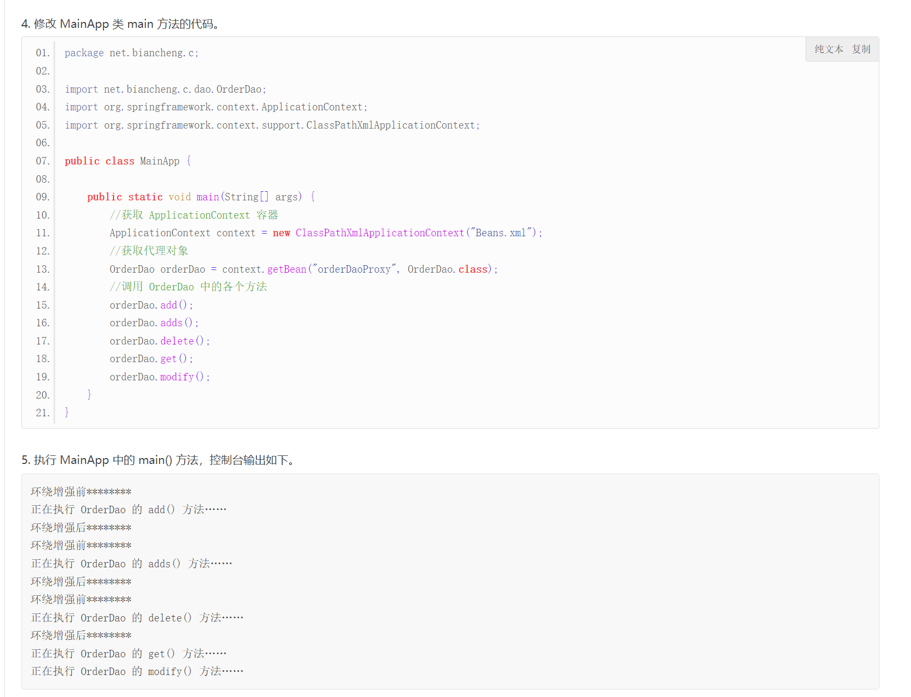Click the orderDao.delete() code line

(x=160, y=341)
